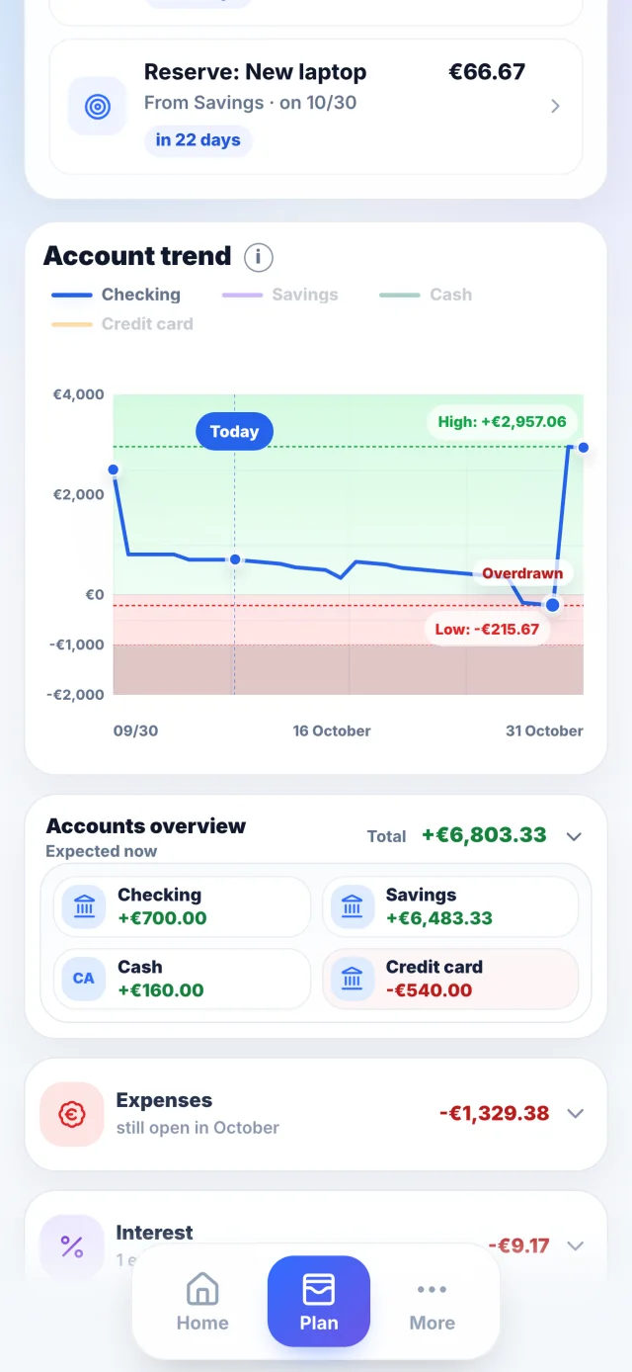Tap the Interest percent icon
632x1372 pixels.
[x=72, y=1245]
